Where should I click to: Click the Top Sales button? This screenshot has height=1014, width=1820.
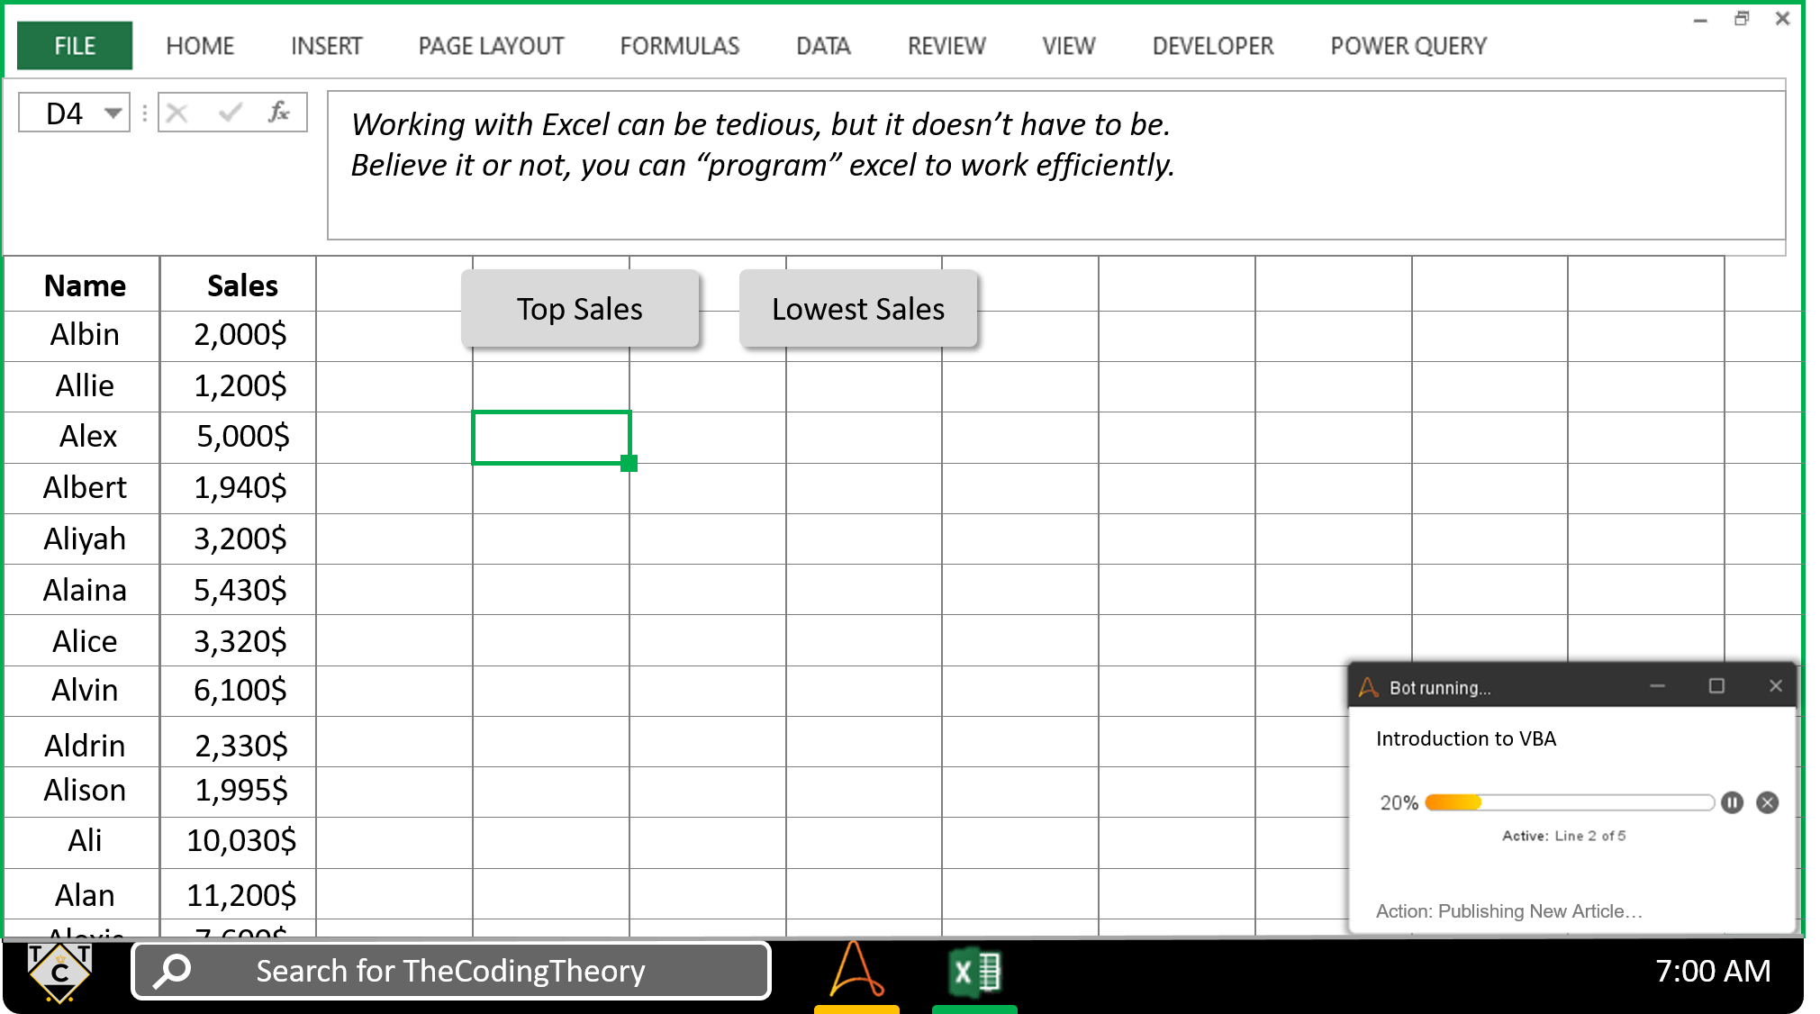click(580, 308)
